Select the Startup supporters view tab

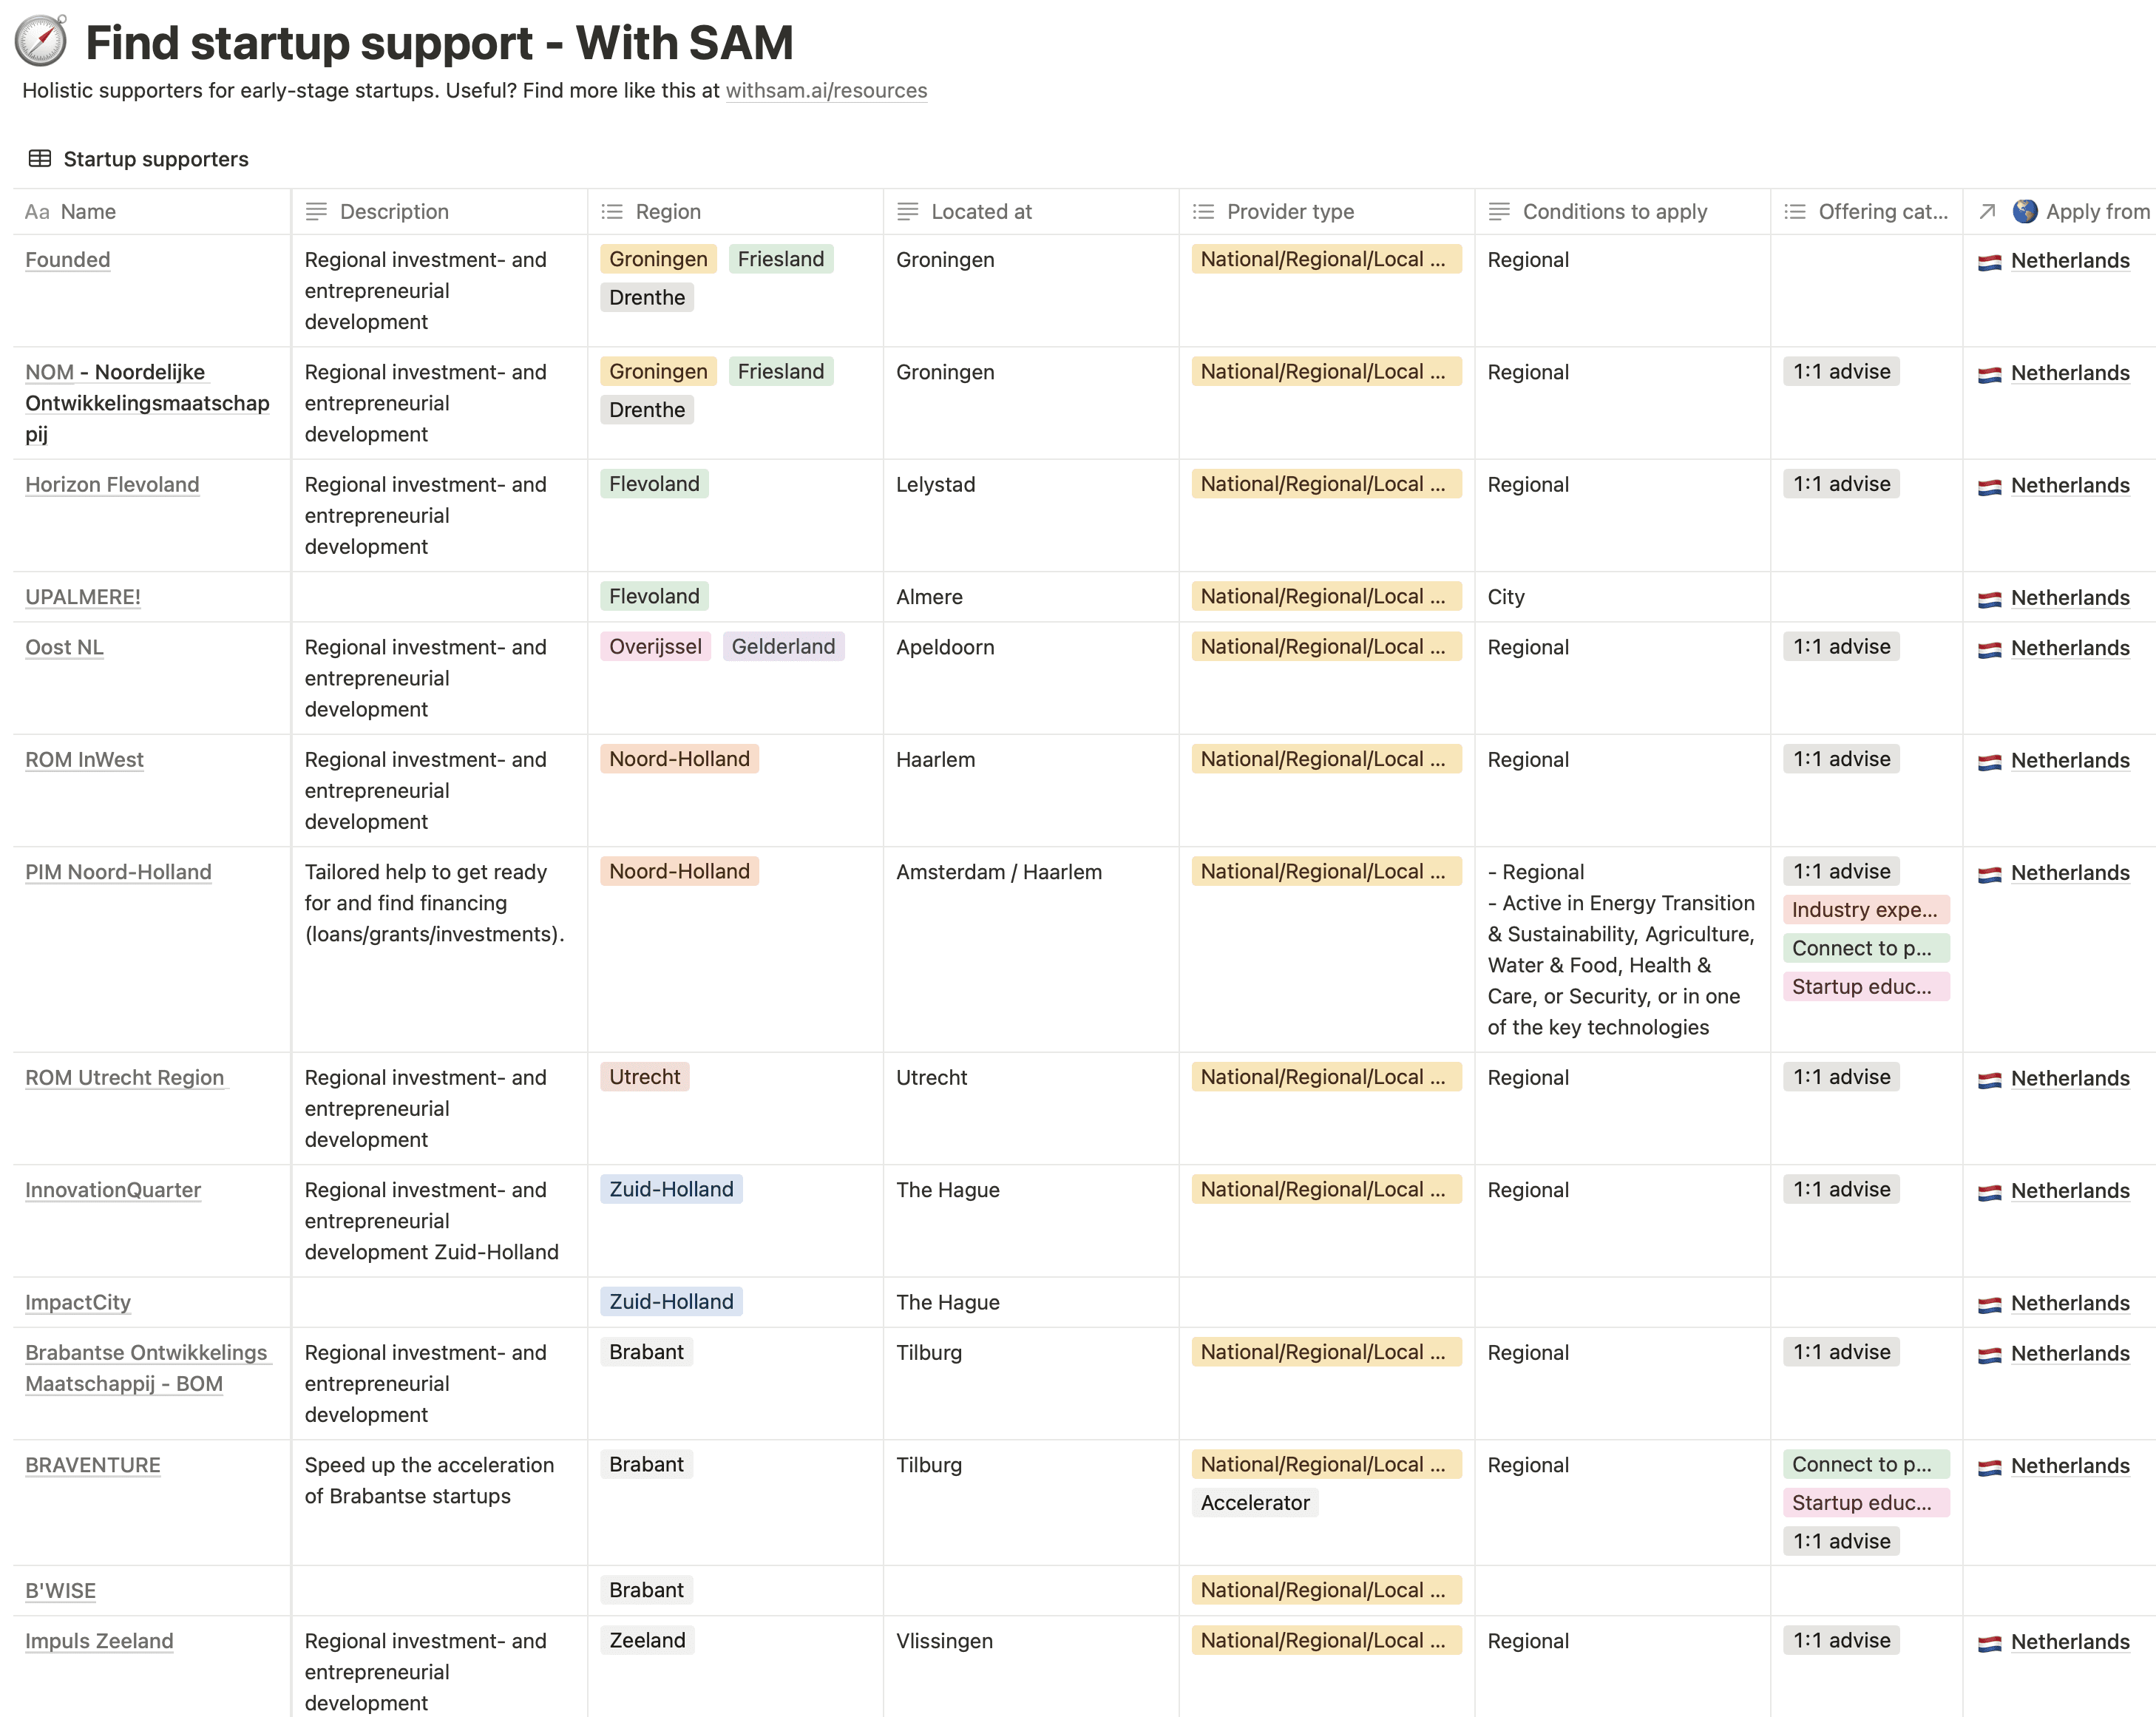138,158
